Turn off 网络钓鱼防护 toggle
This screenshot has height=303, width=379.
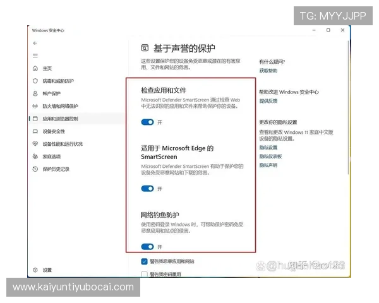(x=147, y=246)
